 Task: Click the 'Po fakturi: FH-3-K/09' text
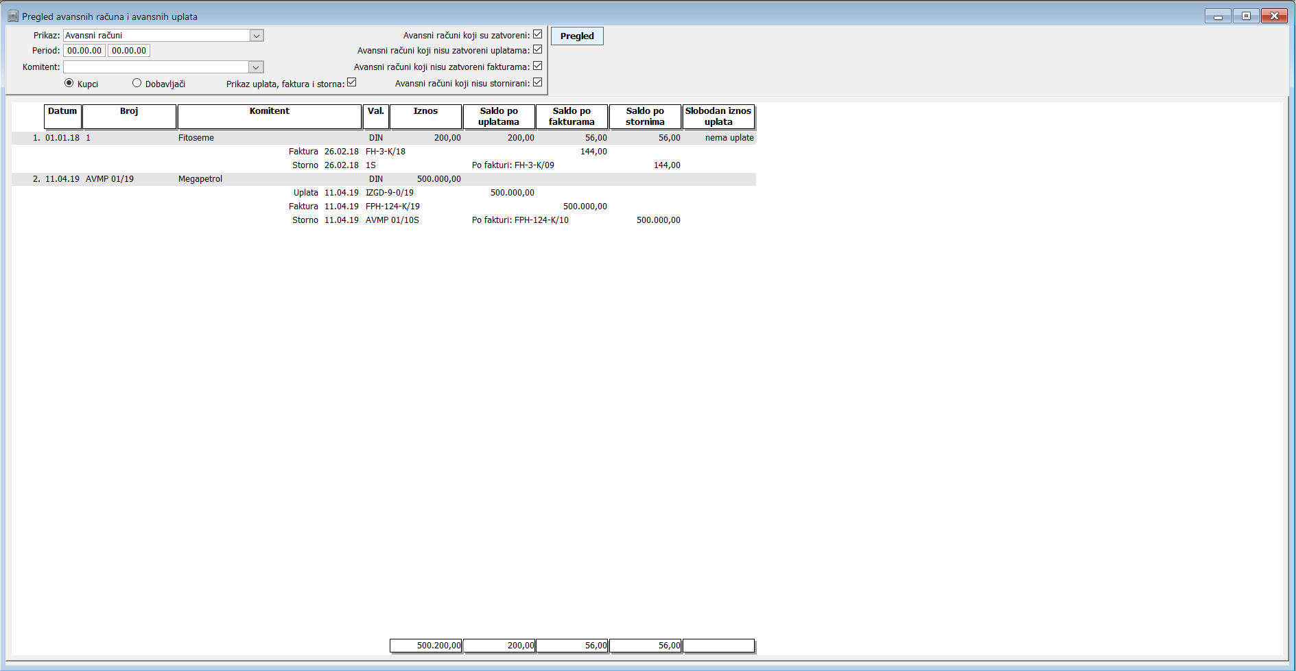click(513, 165)
